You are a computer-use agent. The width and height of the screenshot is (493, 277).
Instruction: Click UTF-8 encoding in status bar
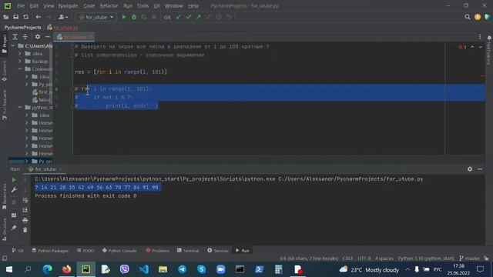coord(364,259)
